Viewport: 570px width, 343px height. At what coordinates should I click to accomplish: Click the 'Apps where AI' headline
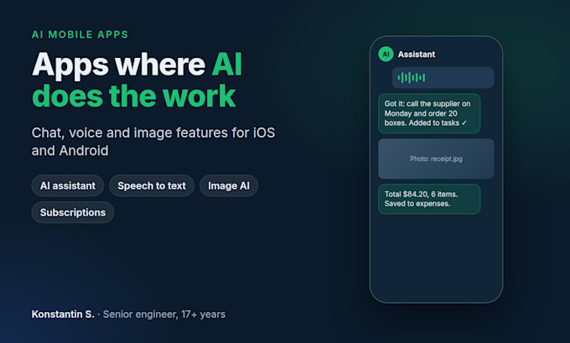[137, 65]
